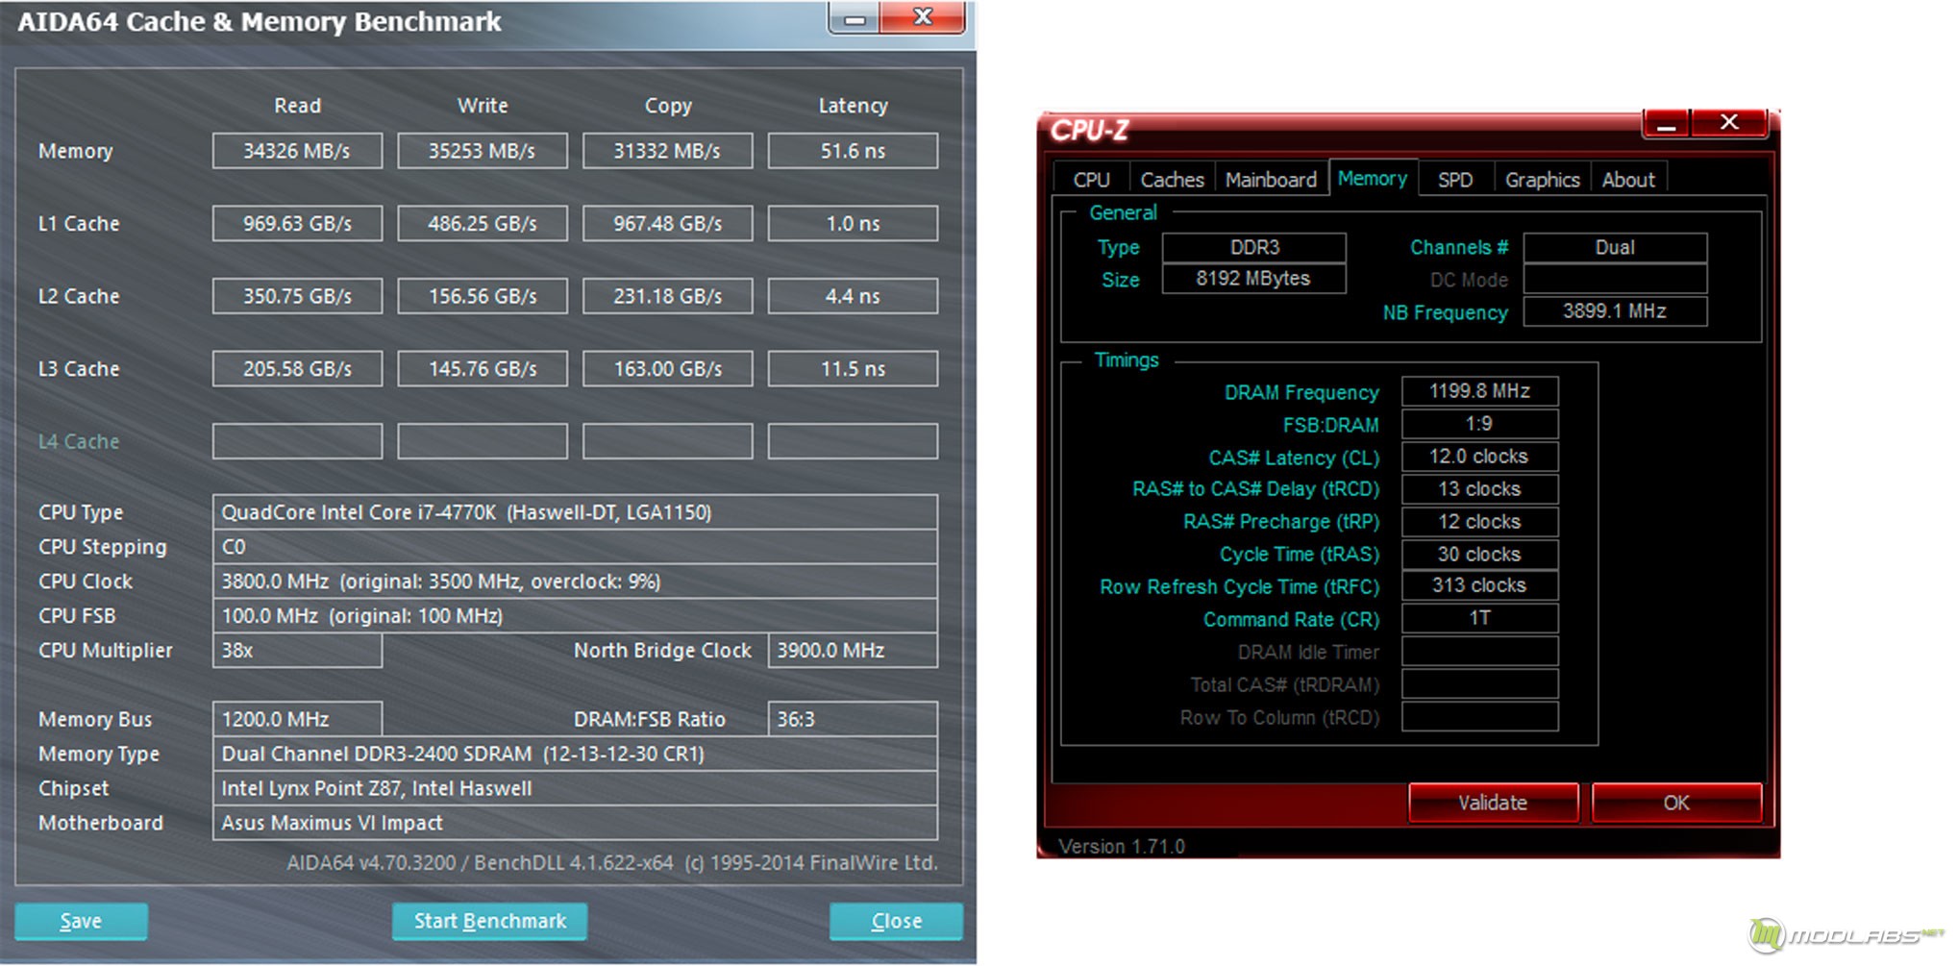Select L3 Cache latency 11.5 ns

[x=853, y=368]
